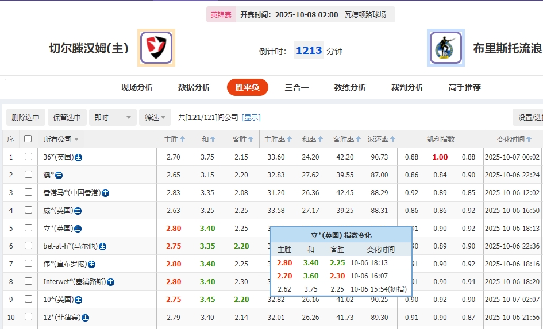Check the box for row 10*(英国)
The width and height of the screenshot is (543, 329).
click(x=28, y=299)
